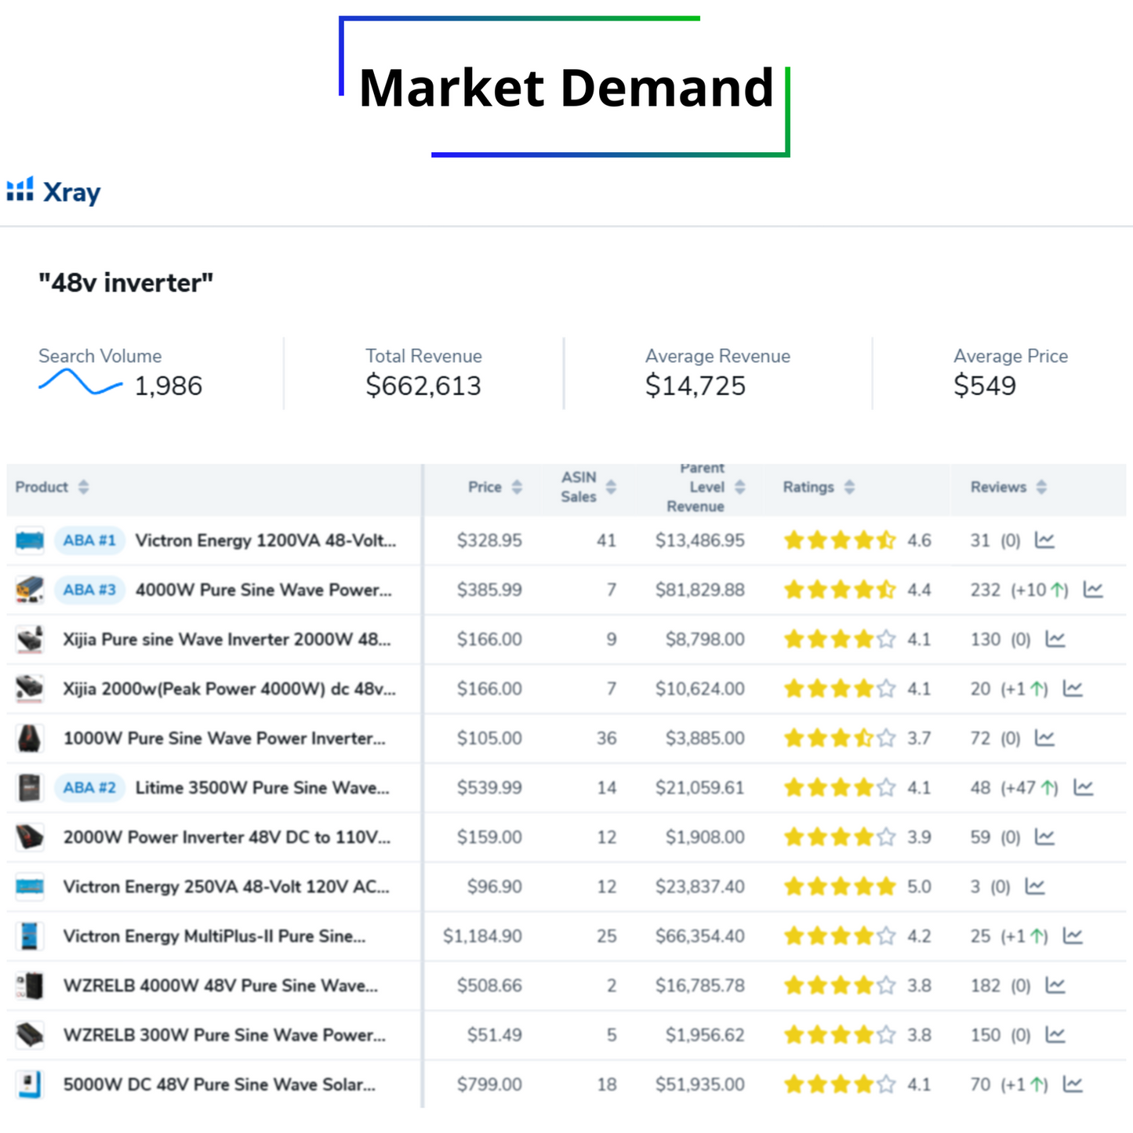
Task: Open Xijia 2000w(Peak Power 4000W) listing
Action: click(x=230, y=688)
